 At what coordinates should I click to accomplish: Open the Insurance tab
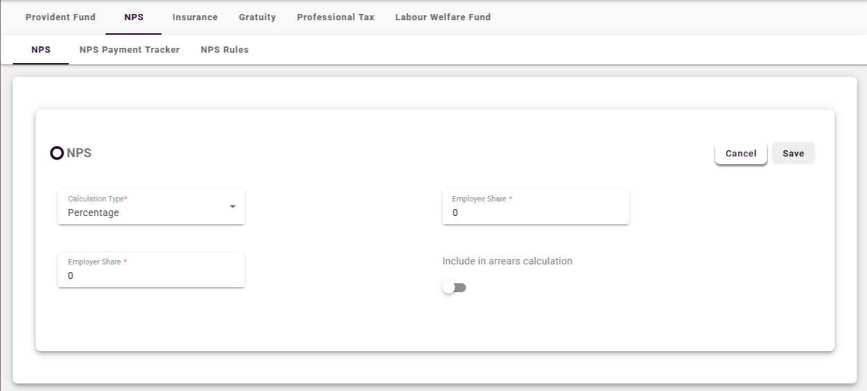click(x=195, y=17)
